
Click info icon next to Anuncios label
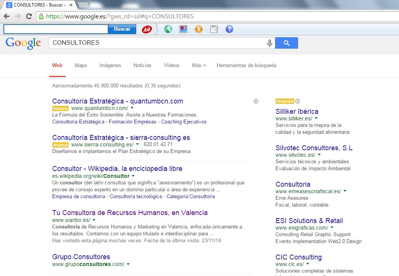point(298,101)
